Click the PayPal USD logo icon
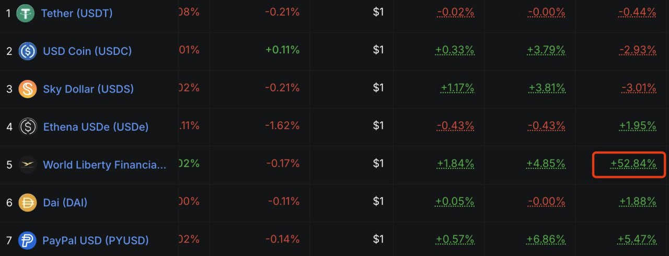Image resolution: width=669 pixels, height=256 pixels. click(27, 240)
